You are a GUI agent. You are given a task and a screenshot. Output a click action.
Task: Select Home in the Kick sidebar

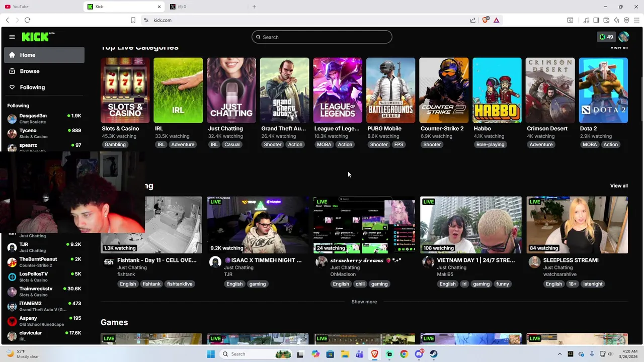[44, 55]
